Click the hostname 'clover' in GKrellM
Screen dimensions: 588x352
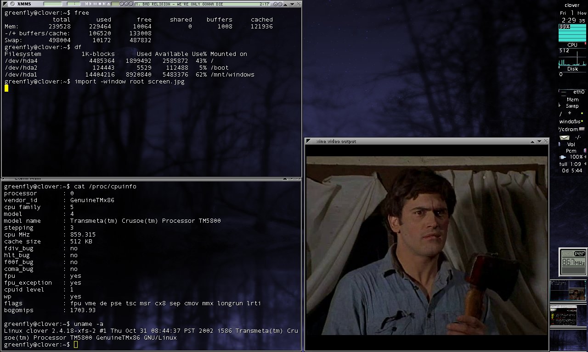(x=572, y=5)
